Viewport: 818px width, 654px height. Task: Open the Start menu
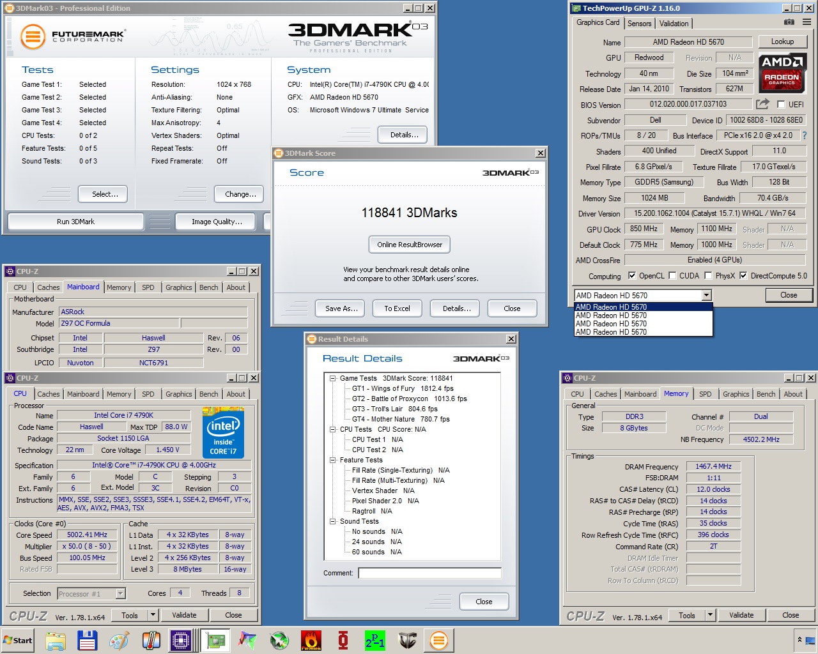pos(18,640)
